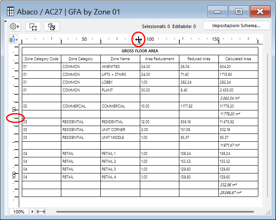276x220 pixels.
Task: Click the column width marker on the horizontal ruler
Action: 139,40
